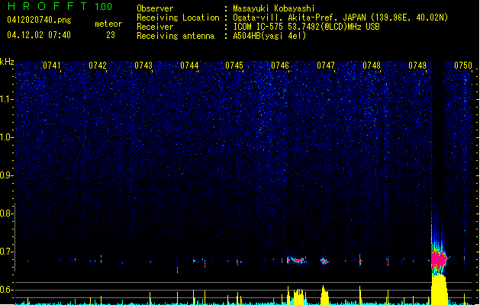
Task: Click the observer name Masayuki Kobayashi
Action: pos(274,8)
